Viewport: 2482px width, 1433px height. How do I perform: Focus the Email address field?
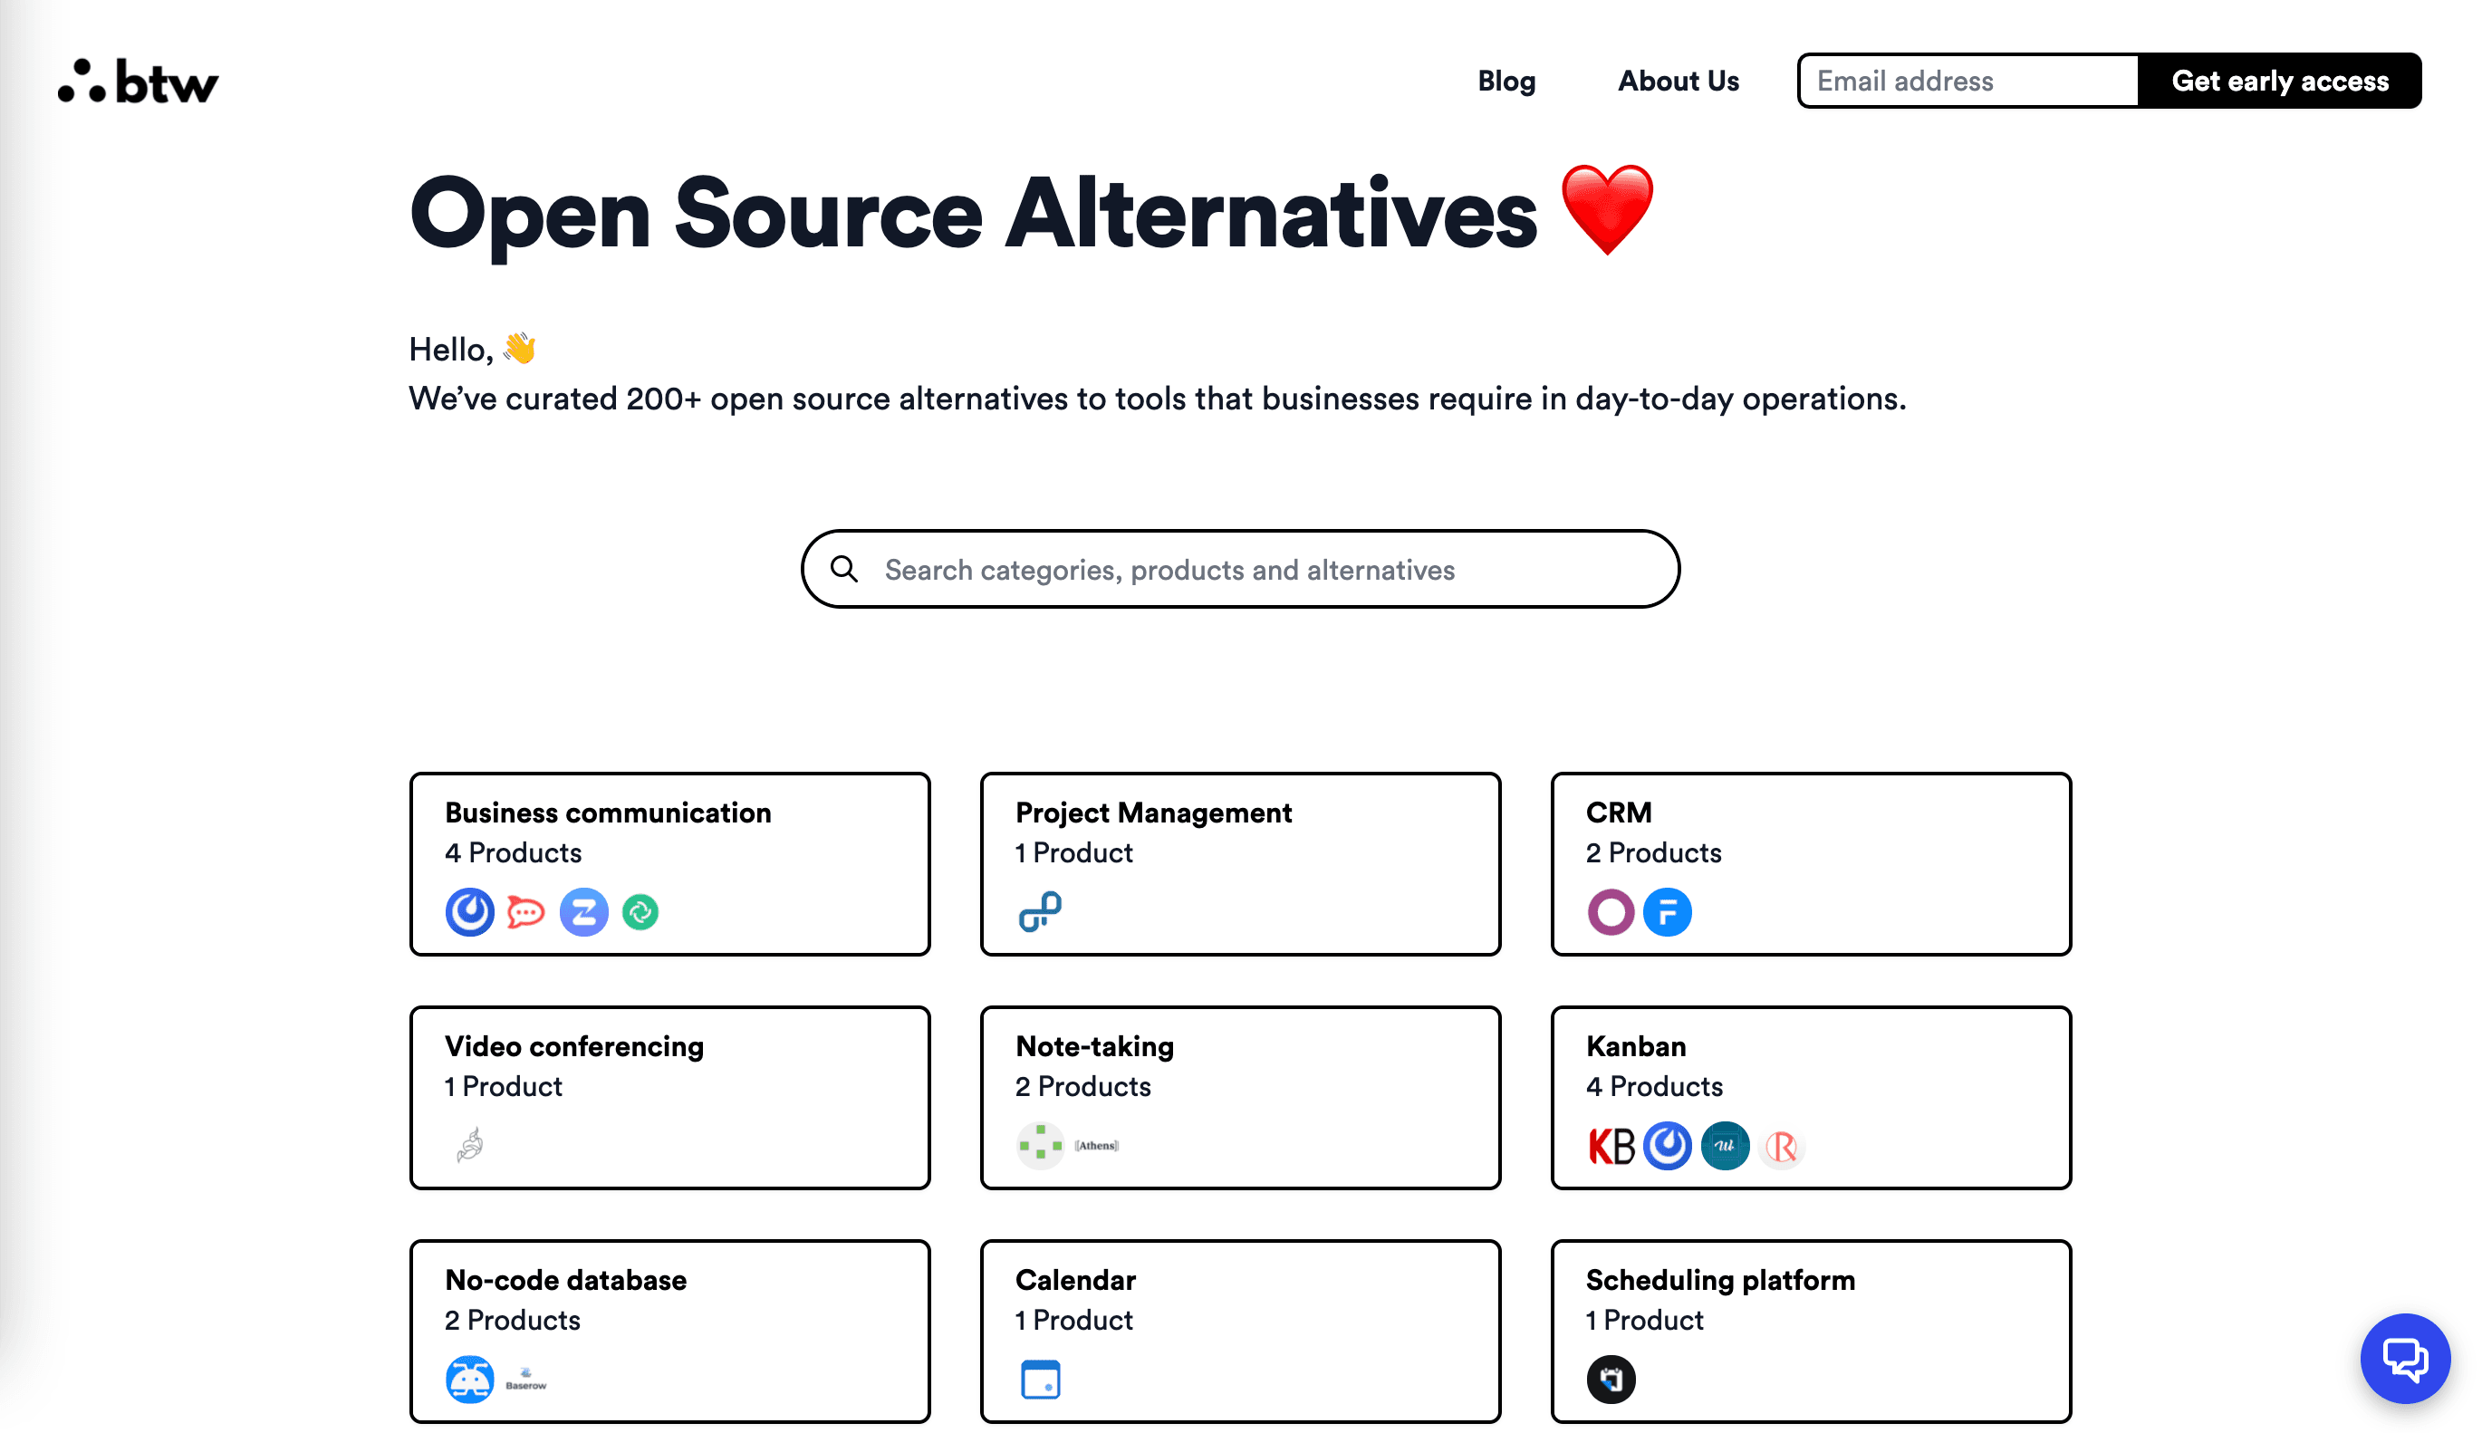click(1968, 81)
